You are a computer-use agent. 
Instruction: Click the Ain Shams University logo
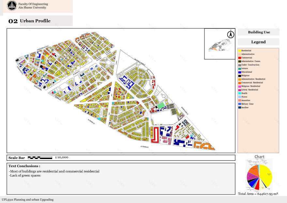(12, 6)
